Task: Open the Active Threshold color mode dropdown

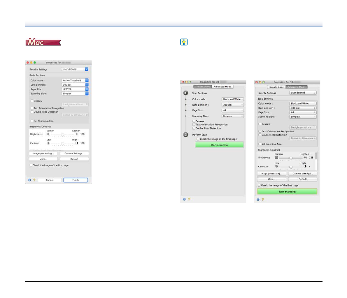Action: point(75,80)
